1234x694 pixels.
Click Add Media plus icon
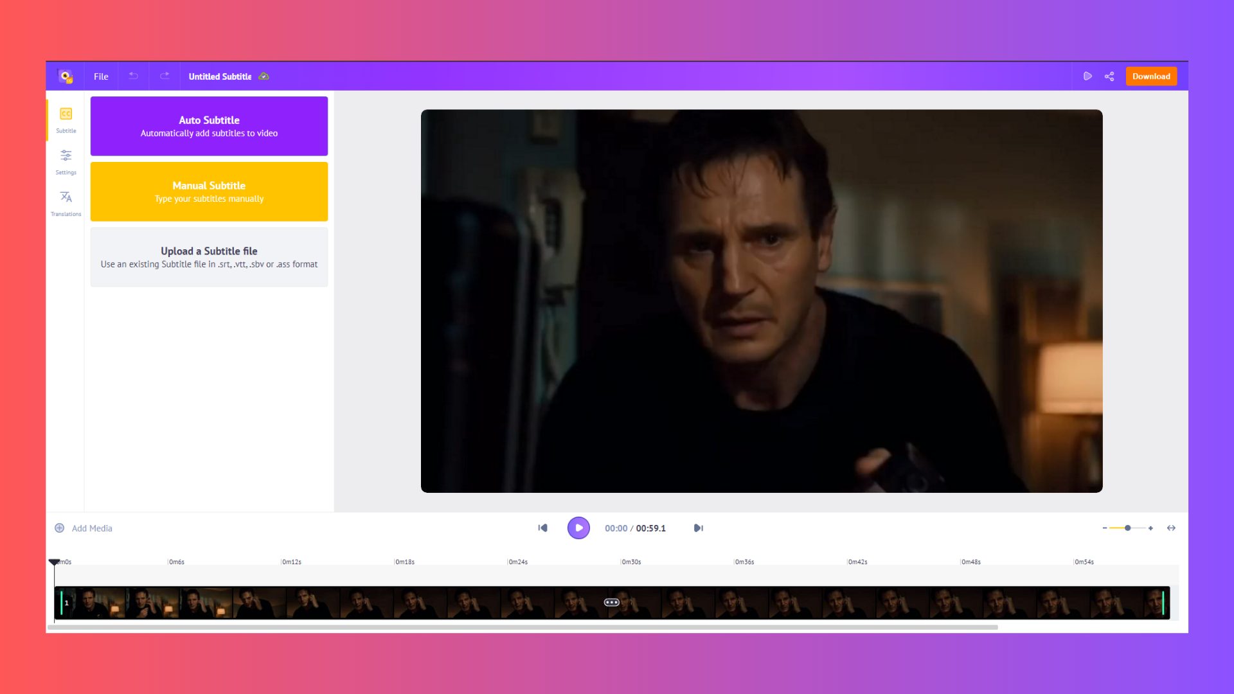tap(59, 528)
